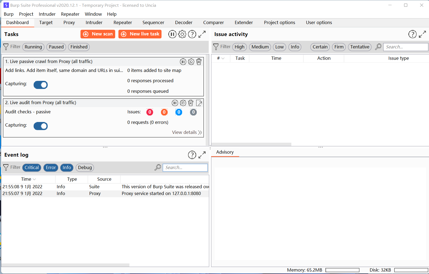The width and height of the screenshot is (429, 274).
Task: Open the Project menu
Action: pos(26,14)
